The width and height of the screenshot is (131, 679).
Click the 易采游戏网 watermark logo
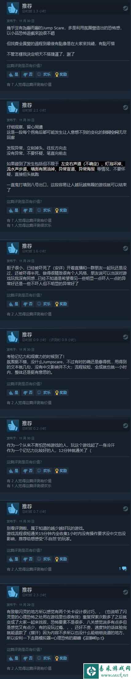107,668
